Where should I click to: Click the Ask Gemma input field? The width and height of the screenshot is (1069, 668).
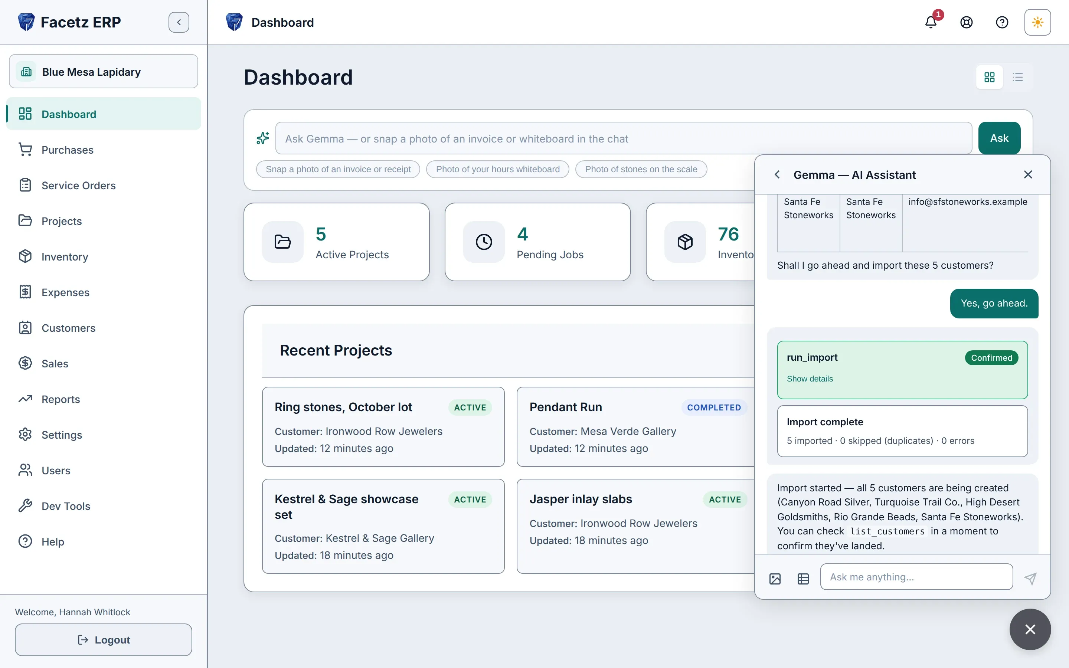tap(624, 138)
